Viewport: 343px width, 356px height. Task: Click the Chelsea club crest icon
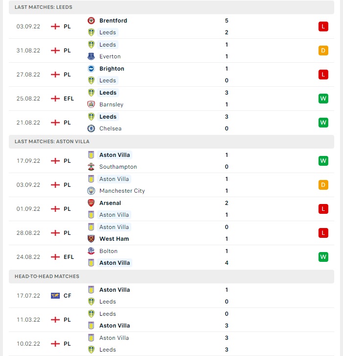click(91, 128)
